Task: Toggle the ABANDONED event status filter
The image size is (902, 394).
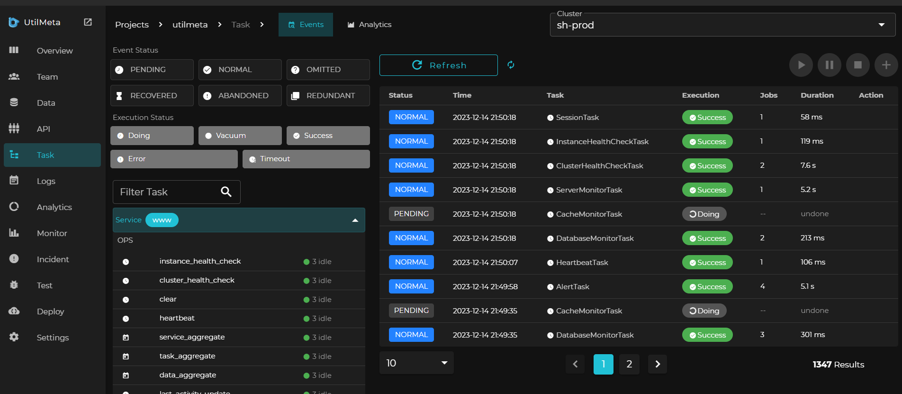Action: (x=240, y=96)
